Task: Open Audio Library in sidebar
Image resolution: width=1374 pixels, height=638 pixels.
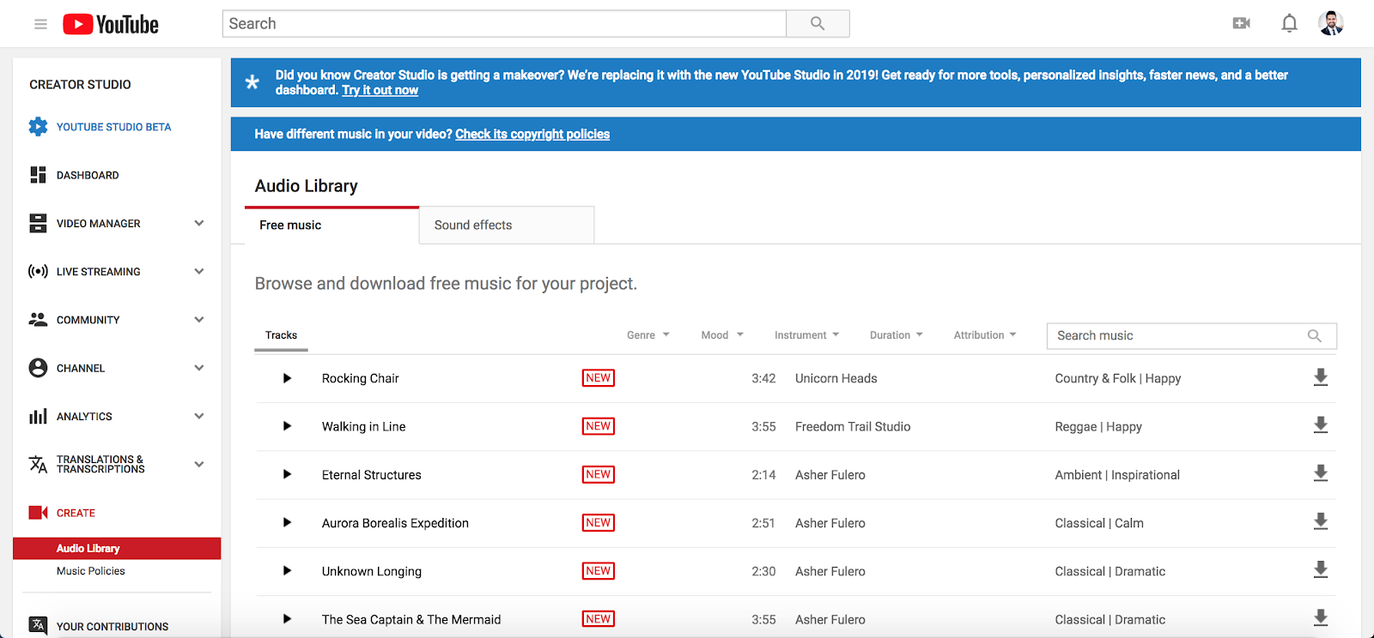Action: pos(117,549)
